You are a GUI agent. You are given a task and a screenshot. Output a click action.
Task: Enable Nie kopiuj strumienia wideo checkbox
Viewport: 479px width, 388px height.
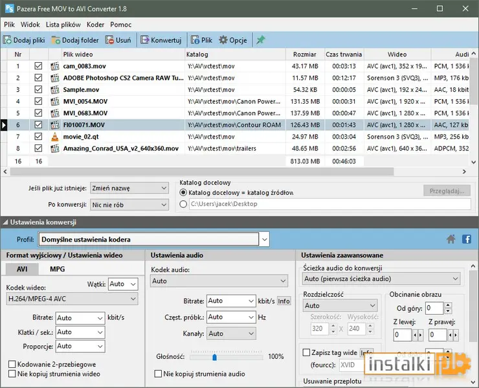pos(12,374)
